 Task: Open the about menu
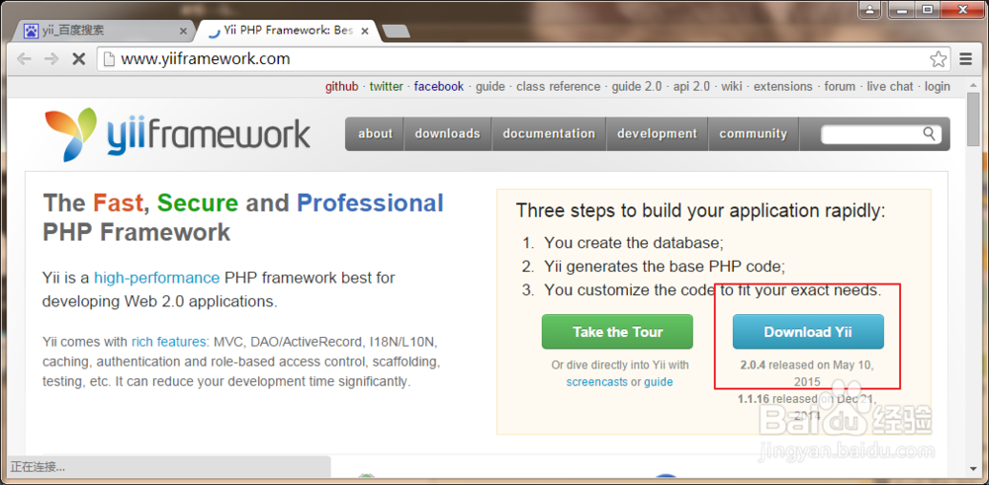(x=375, y=133)
